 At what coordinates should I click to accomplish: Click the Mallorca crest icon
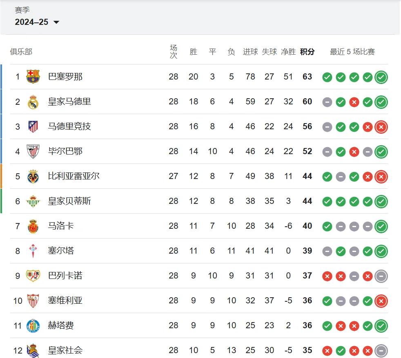(33, 226)
